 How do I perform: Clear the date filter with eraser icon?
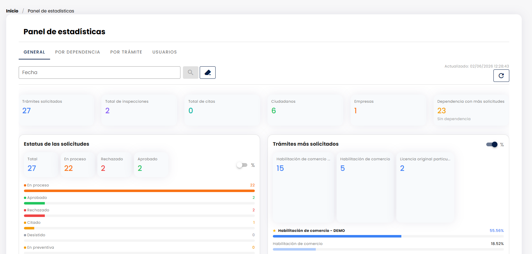[208, 73]
